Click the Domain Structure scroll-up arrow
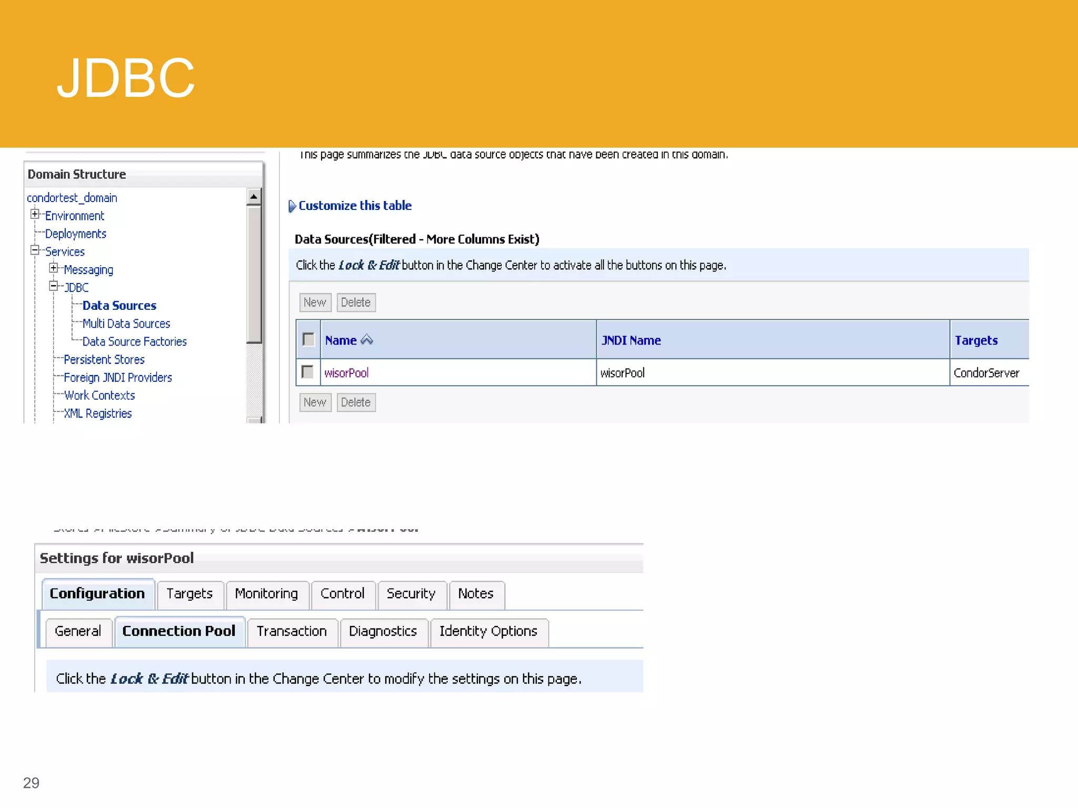Viewport: 1078px width, 808px height. point(254,197)
